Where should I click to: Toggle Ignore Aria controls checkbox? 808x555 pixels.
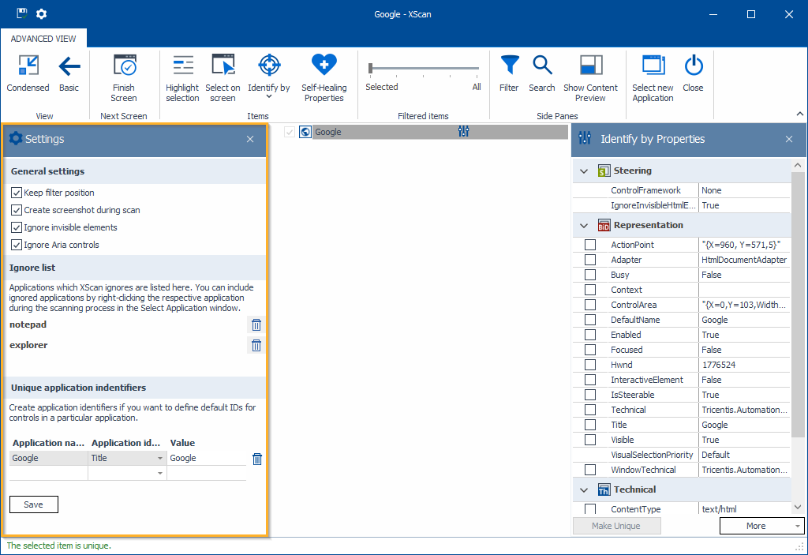(x=17, y=245)
